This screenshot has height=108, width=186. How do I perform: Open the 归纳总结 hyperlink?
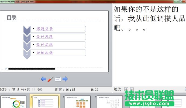coord(44,53)
